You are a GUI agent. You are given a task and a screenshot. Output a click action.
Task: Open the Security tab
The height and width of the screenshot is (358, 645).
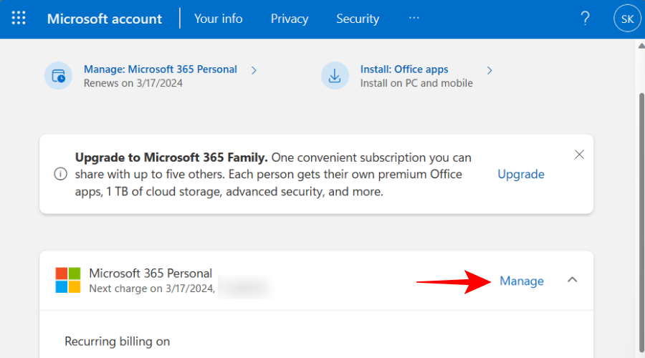(357, 19)
